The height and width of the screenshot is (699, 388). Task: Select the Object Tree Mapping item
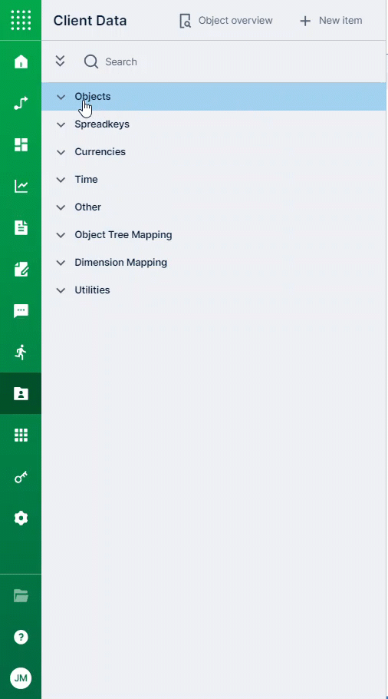[123, 234]
